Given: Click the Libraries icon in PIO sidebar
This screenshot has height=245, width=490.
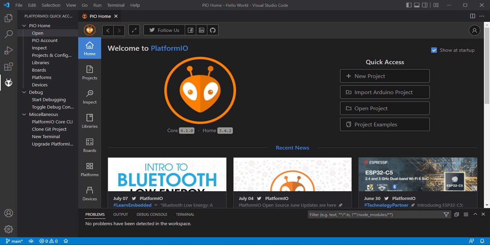Looking at the screenshot, I should tap(90, 120).
